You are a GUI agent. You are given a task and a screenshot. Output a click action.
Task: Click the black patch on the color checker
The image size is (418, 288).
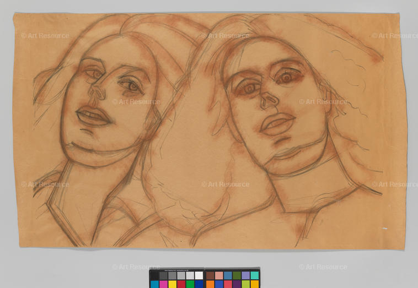click(154, 275)
